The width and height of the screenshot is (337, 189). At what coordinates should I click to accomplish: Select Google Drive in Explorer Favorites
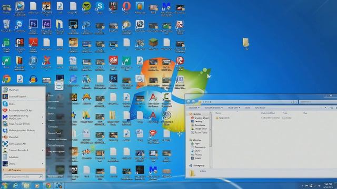coord(199,129)
